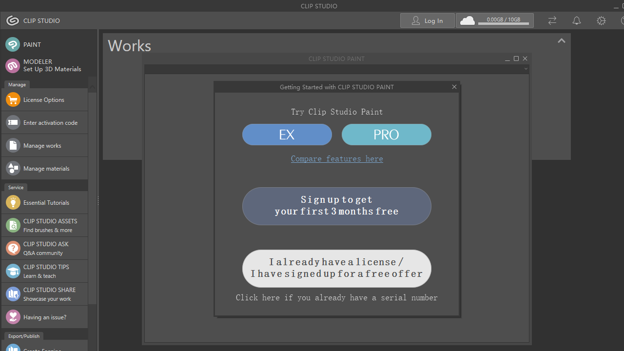Open settings gear icon in header
This screenshot has height=351, width=624.
point(601,20)
